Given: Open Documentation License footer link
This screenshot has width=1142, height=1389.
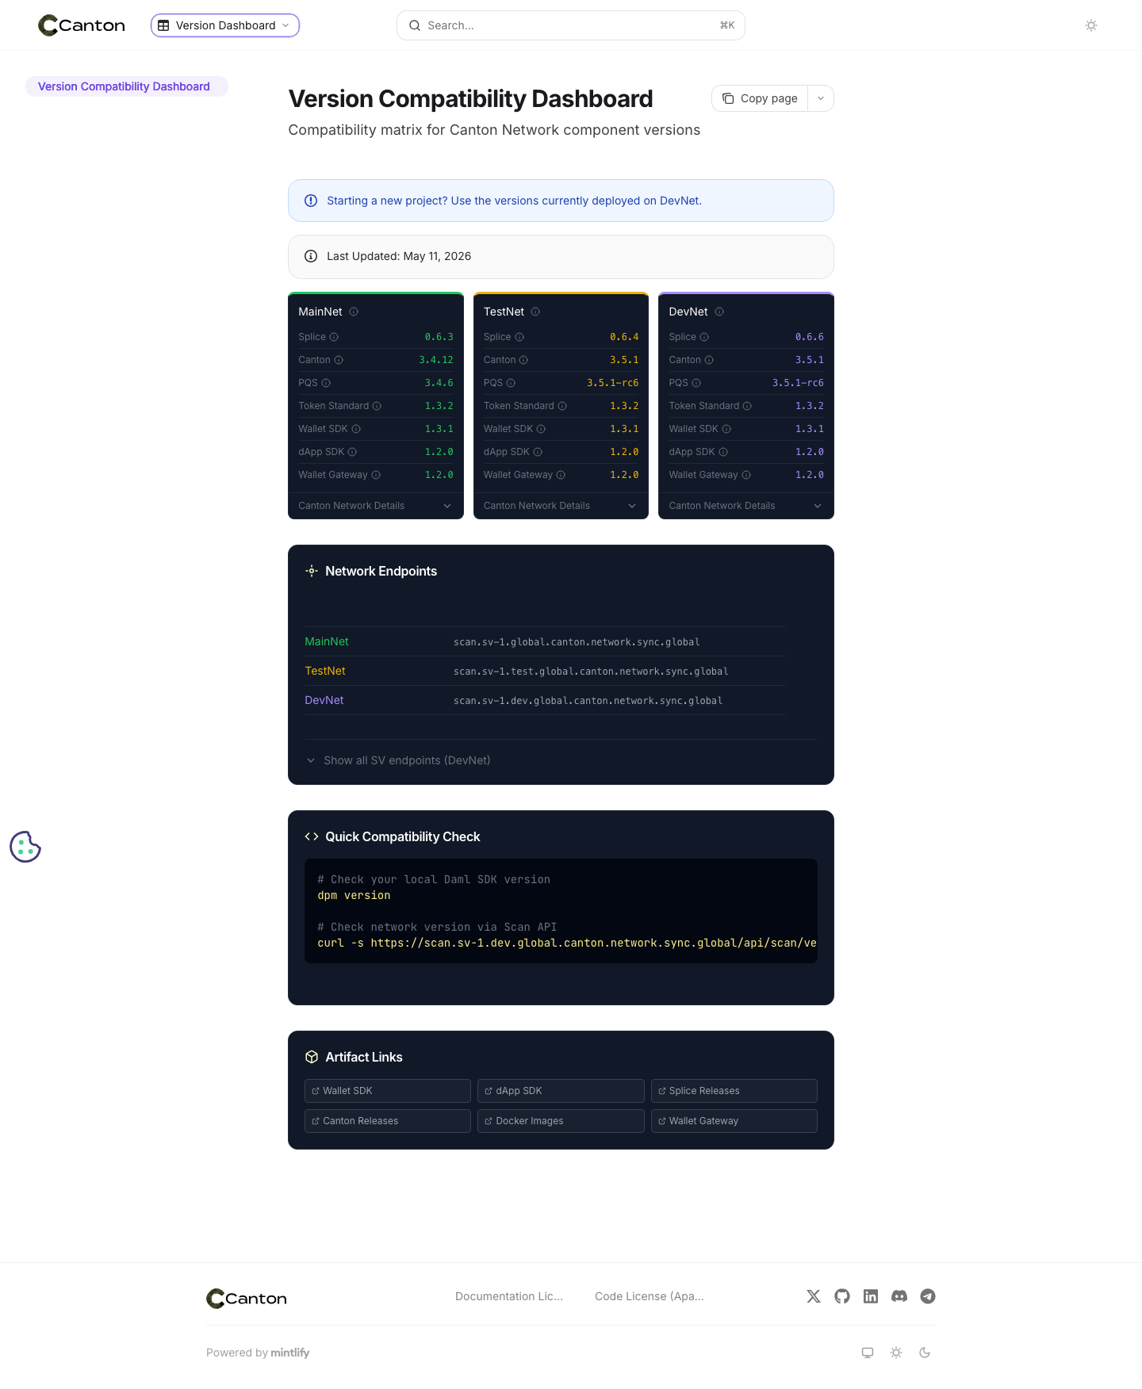Looking at the screenshot, I should 509,1296.
